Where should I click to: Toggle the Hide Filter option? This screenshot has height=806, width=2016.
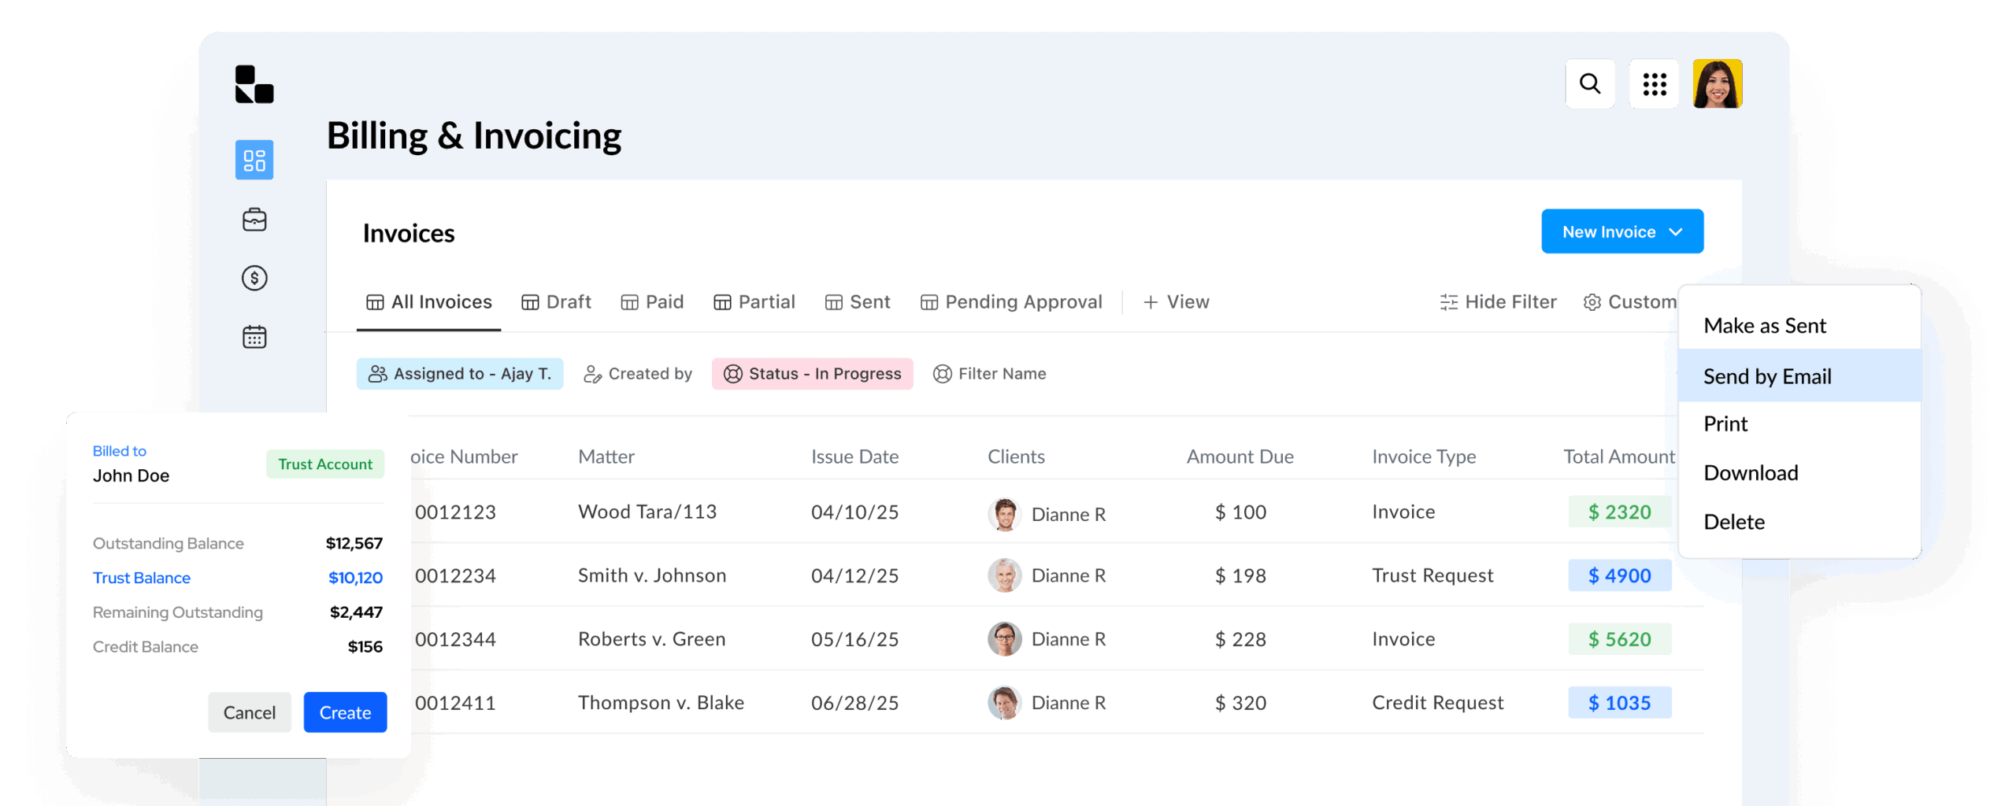(1498, 302)
